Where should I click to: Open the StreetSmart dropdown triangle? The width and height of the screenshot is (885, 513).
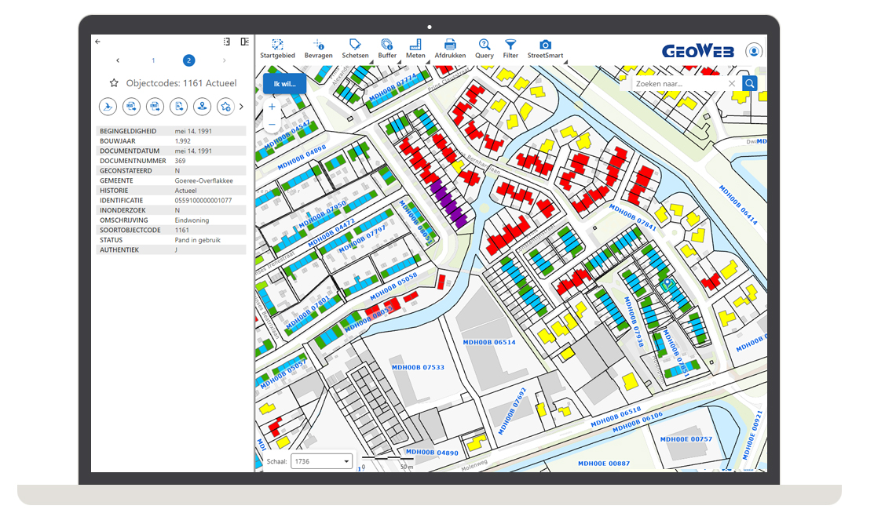pyautogui.click(x=565, y=62)
